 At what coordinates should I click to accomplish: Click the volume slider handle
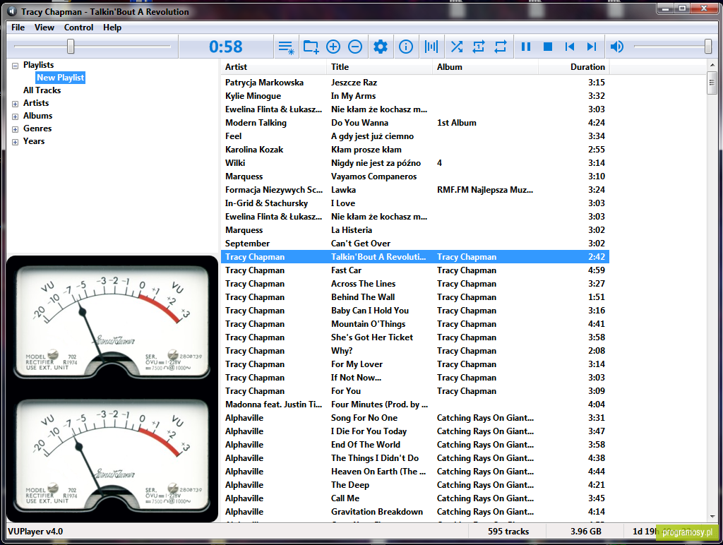pos(708,46)
